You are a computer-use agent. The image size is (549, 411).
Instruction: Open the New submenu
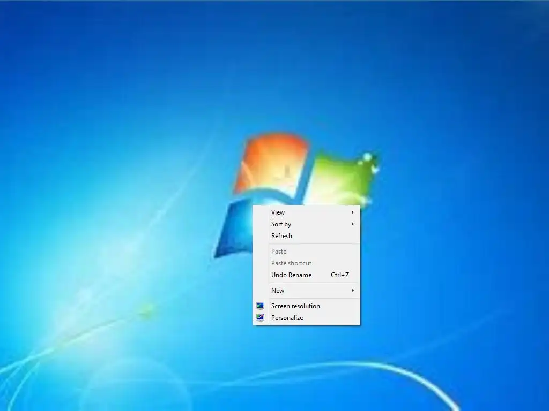(x=306, y=291)
